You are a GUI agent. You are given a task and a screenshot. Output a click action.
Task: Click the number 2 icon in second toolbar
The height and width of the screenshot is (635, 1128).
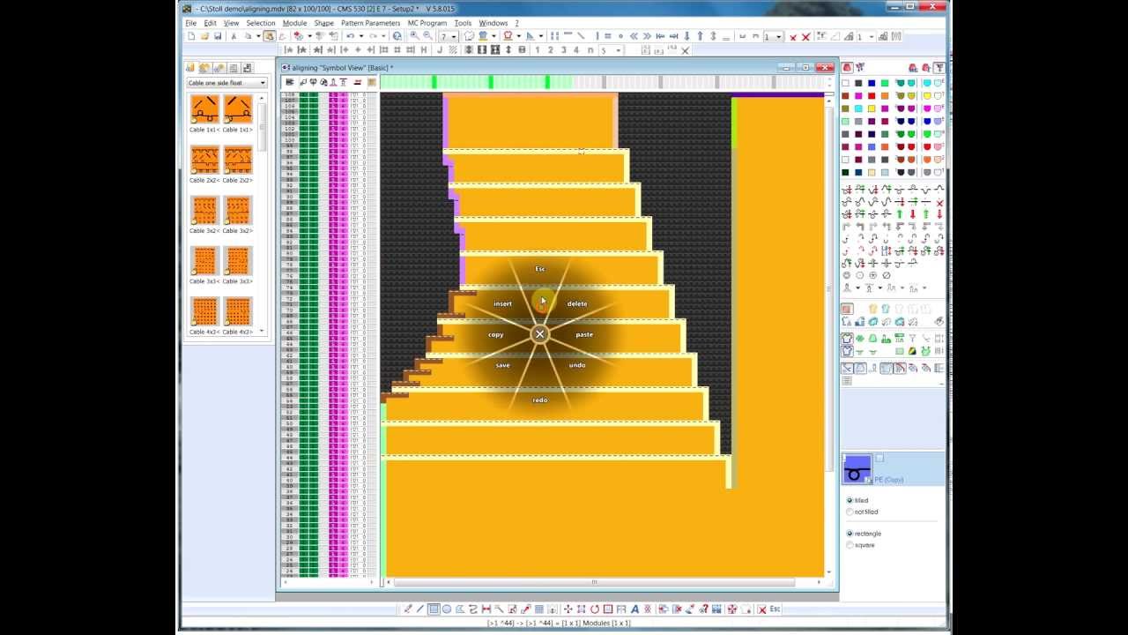(x=550, y=50)
